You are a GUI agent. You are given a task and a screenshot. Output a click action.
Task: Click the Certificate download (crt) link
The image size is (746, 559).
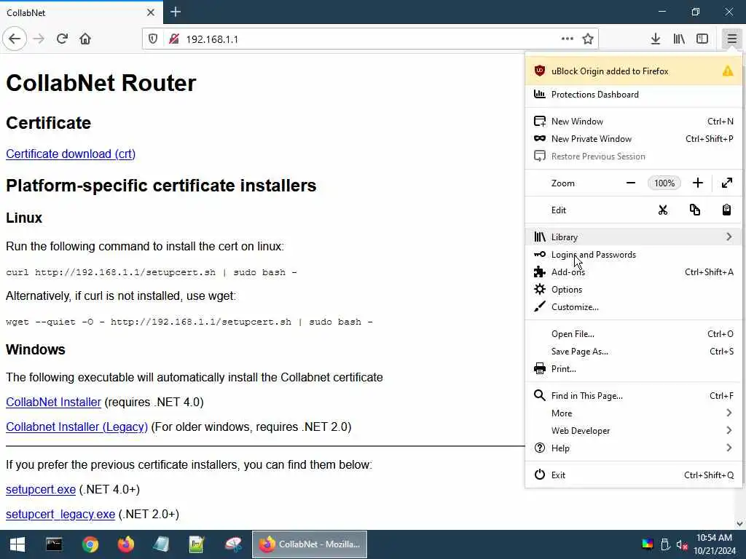(71, 154)
